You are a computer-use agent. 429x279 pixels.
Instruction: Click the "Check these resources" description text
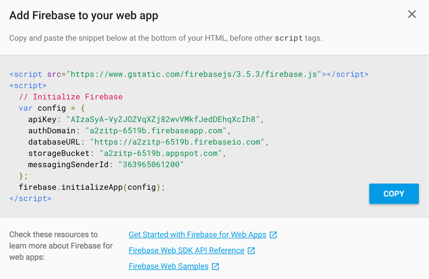point(61,246)
